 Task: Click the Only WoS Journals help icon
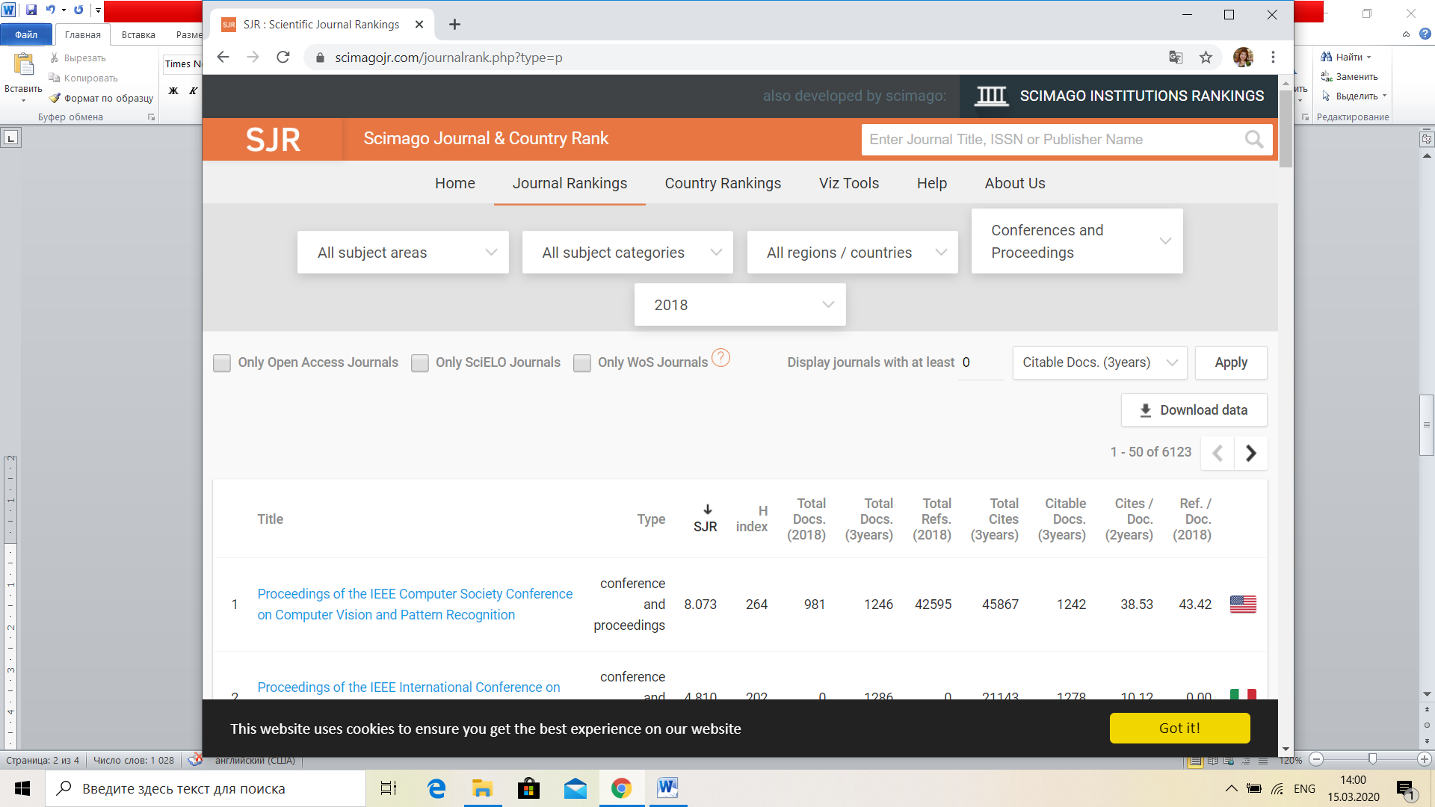(720, 358)
